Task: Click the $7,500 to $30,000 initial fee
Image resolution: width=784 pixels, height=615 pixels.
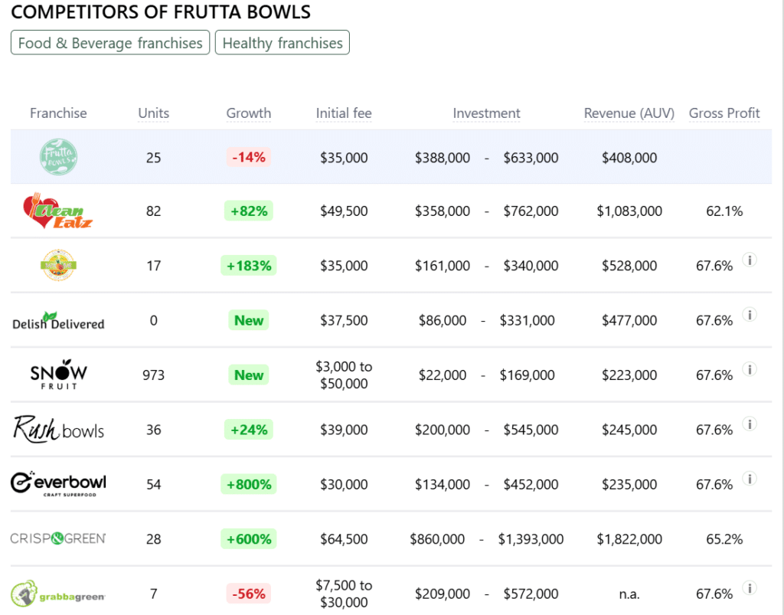Action: click(x=344, y=594)
